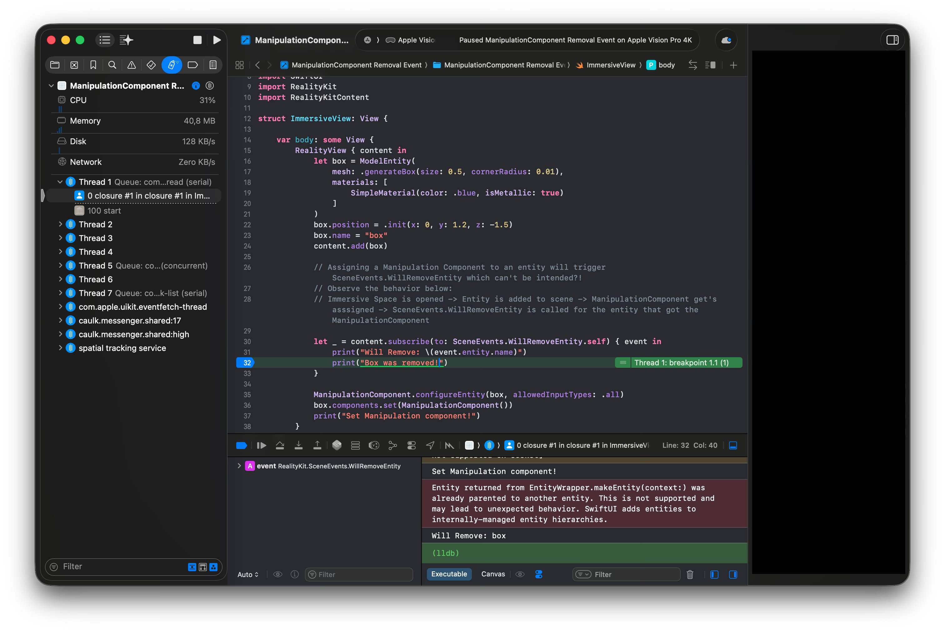This screenshot has height=632, width=945.
Task: Select the Executable console tab
Action: [449, 574]
